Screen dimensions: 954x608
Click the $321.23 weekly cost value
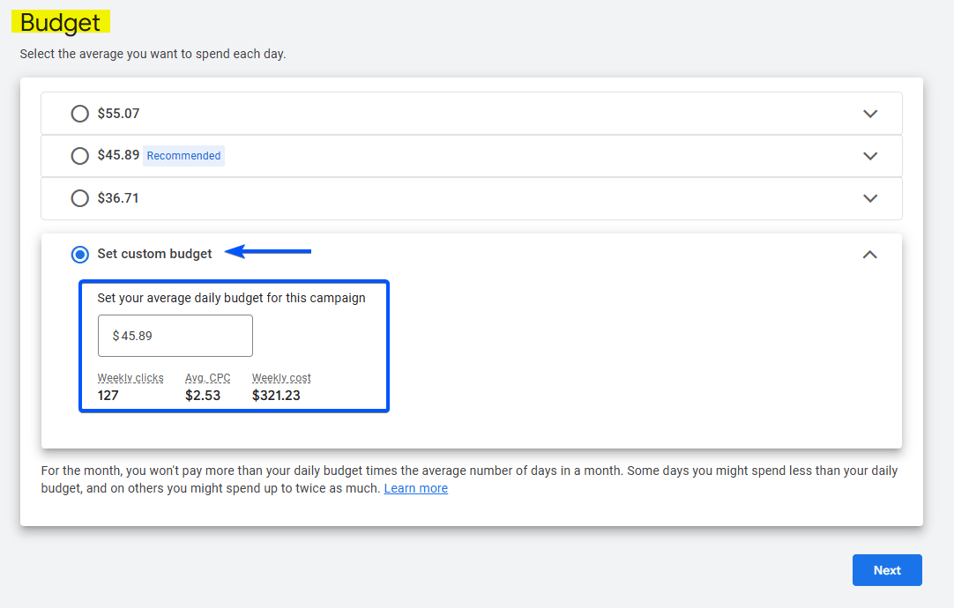coord(276,396)
